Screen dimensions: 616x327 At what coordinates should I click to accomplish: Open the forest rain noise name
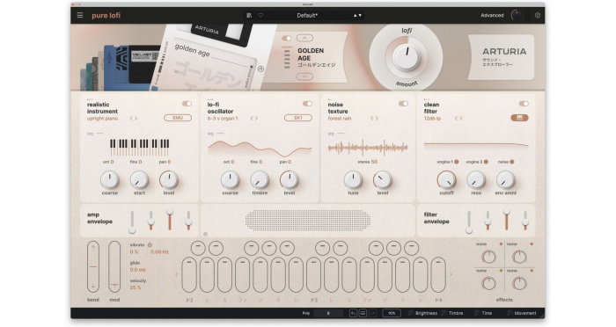[340, 118]
